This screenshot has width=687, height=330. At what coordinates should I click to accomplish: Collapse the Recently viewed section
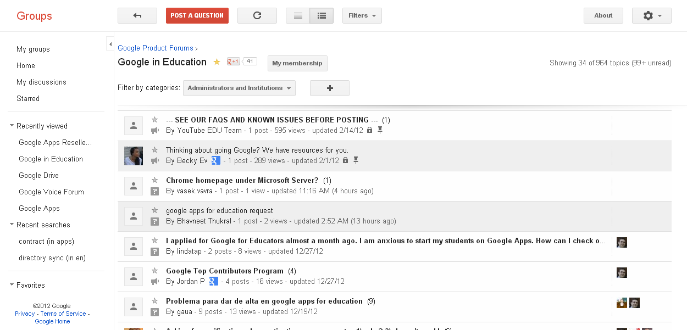[12, 126]
